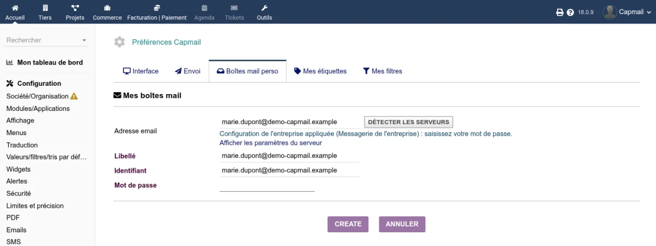
Task: Open the Projets network icon
Action: (75, 8)
